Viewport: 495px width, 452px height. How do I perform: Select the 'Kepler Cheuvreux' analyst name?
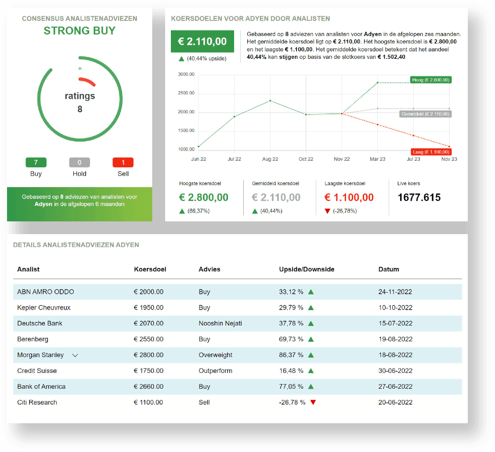(44, 308)
